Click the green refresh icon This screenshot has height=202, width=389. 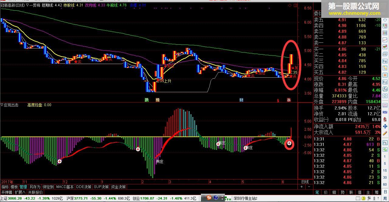[x=385, y=149]
